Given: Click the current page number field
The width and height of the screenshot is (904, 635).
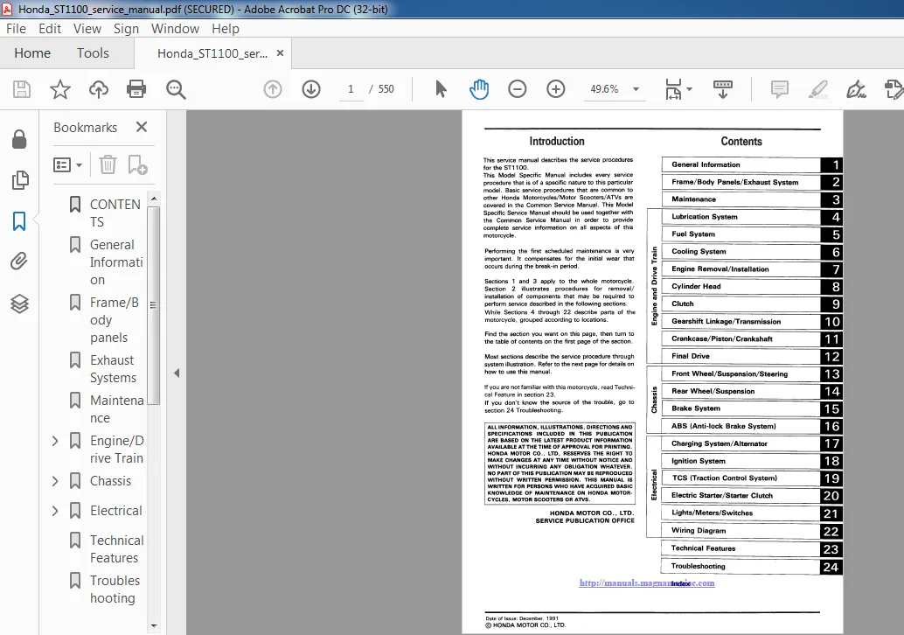Looking at the screenshot, I should [351, 89].
